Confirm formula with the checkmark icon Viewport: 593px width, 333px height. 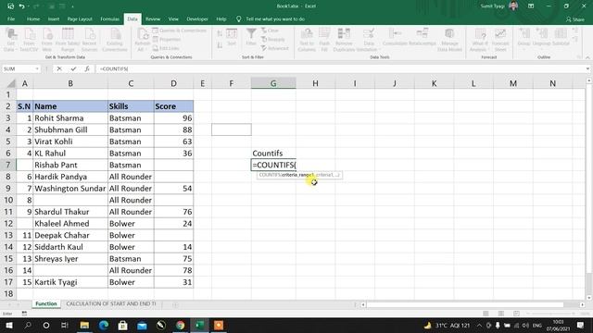73,68
